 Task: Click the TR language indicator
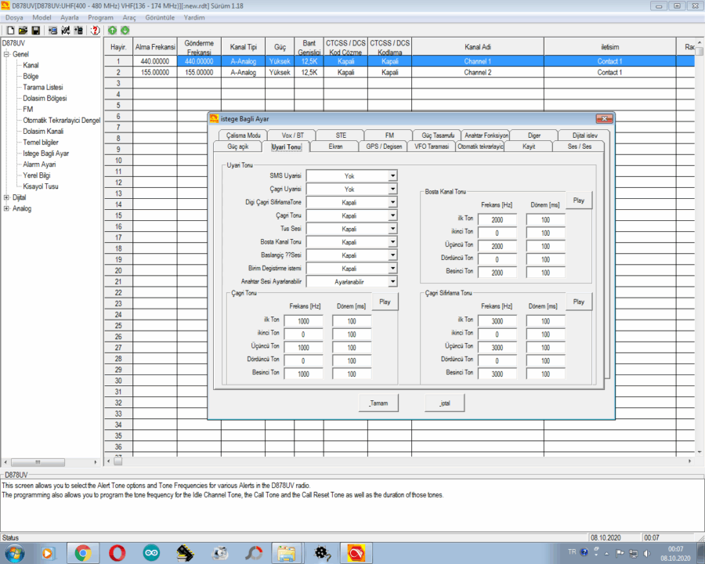point(572,551)
